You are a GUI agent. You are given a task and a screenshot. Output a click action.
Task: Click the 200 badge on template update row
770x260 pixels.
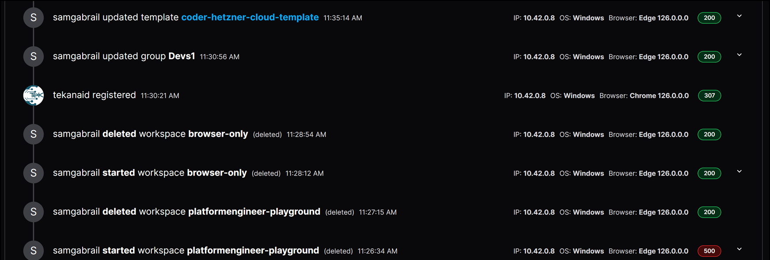coord(709,18)
